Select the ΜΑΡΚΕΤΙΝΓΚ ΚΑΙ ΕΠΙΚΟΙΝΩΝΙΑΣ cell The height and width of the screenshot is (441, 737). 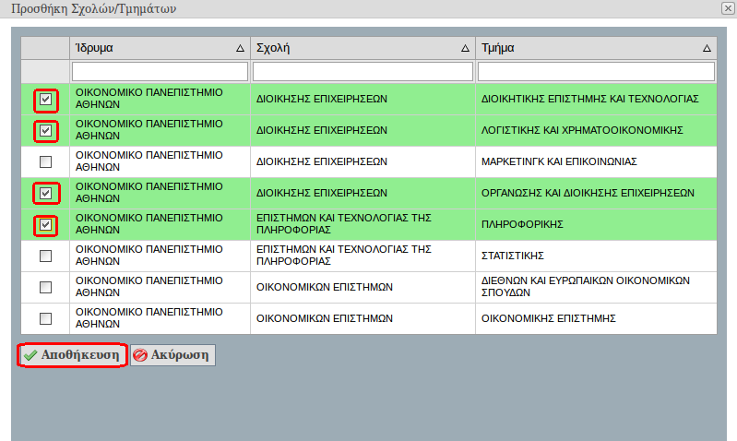tap(596, 161)
